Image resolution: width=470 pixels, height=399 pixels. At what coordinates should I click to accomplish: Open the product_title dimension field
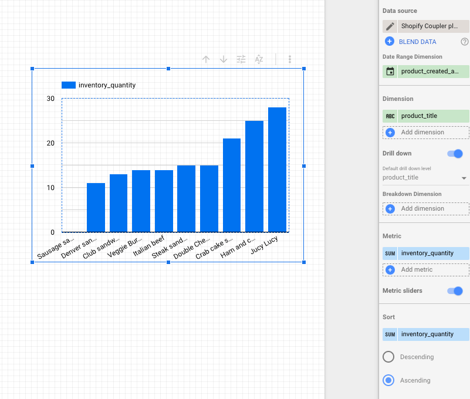433,116
